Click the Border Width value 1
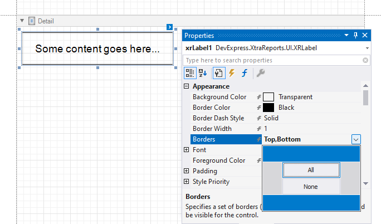Viewport: 381px width, 224px height. [x=266, y=129]
